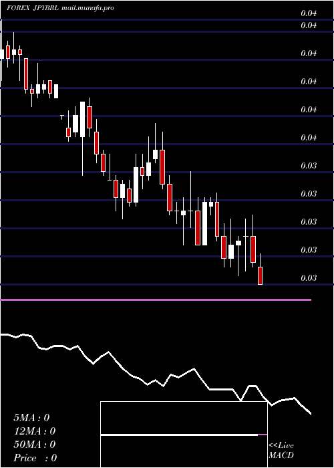334x468 pixels.
Task: Click the '12MA : 0' label
Action: pyautogui.click(x=35, y=431)
